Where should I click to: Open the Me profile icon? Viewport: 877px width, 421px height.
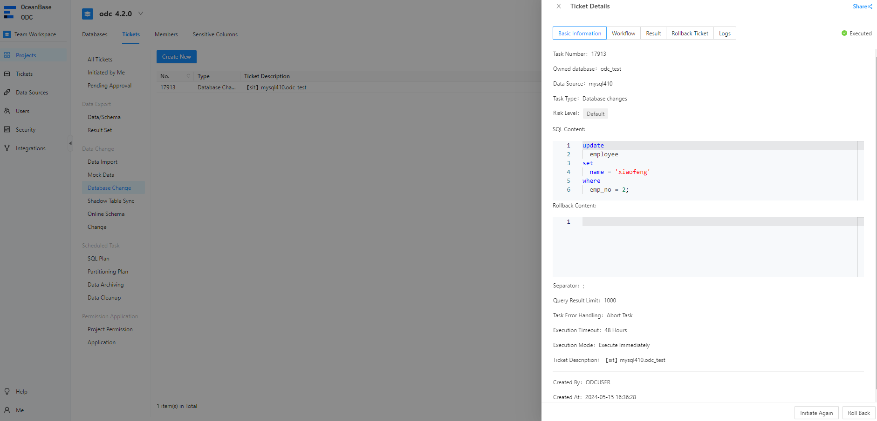pyautogui.click(x=7, y=410)
